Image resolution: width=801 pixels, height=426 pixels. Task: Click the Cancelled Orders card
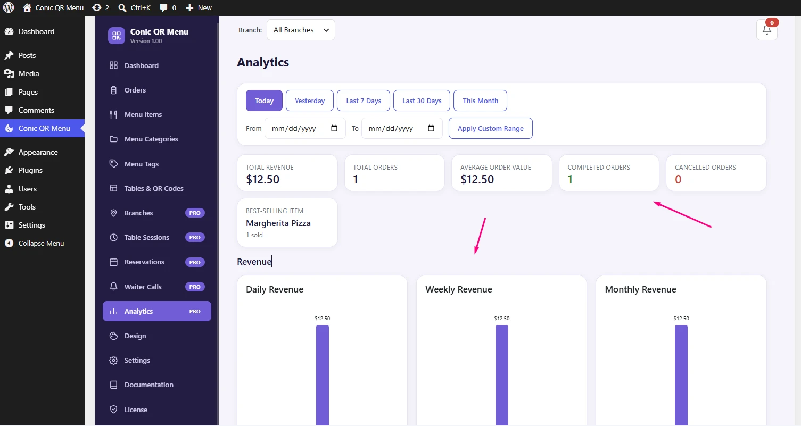716,173
